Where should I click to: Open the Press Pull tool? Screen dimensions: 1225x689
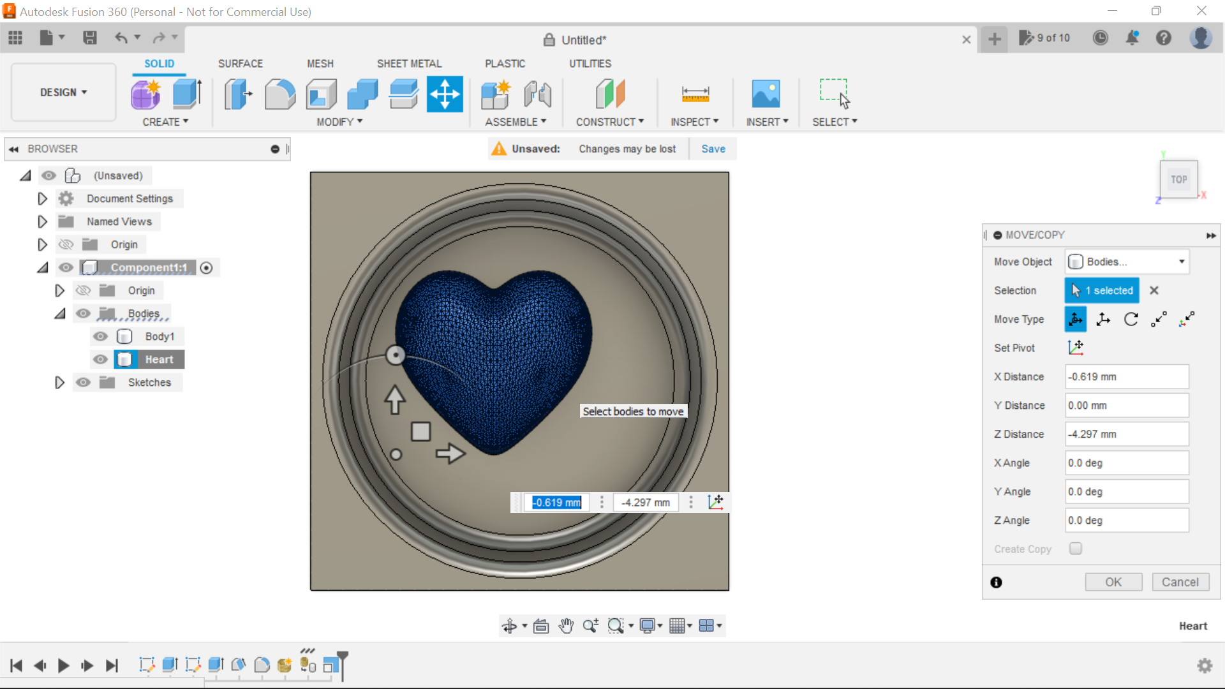[237, 94]
